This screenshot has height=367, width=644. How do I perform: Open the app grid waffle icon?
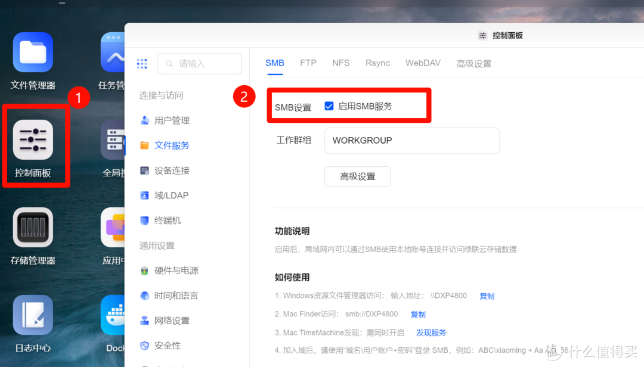point(142,64)
